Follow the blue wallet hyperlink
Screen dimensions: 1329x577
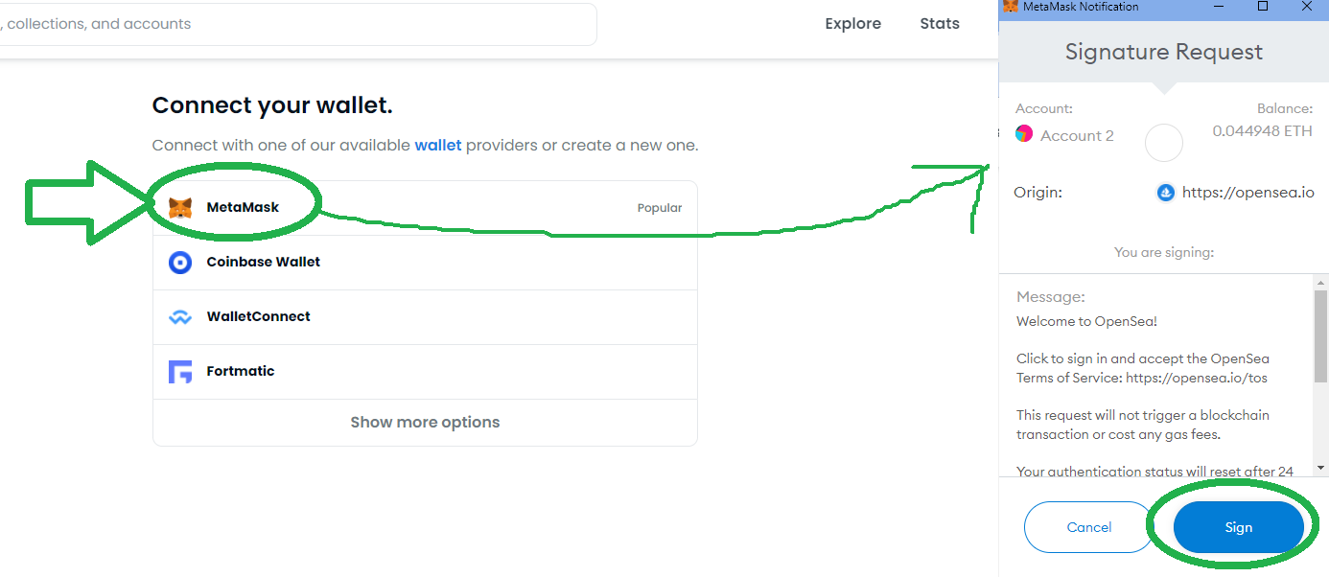pyautogui.click(x=438, y=146)
